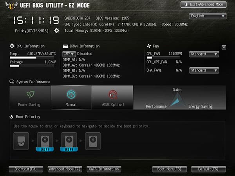
Task: Click the 15:11:19 clock display
Action: [x=36, y=20]
